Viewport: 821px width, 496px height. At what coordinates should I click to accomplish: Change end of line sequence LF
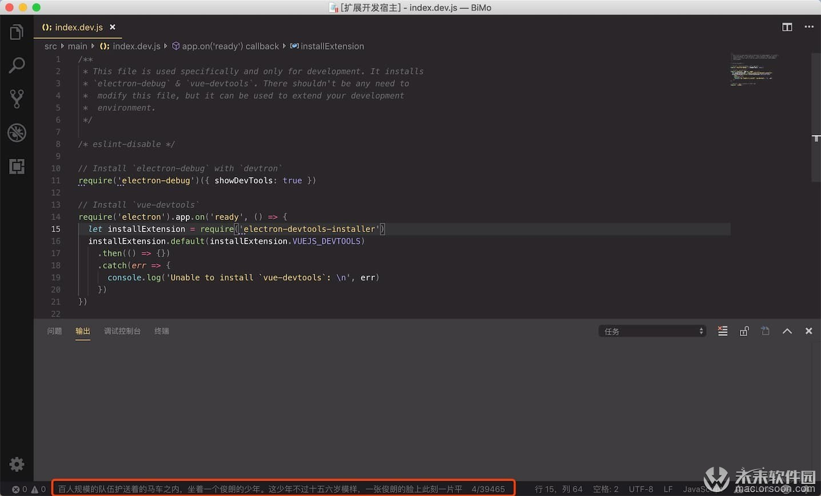click(668, 489)
